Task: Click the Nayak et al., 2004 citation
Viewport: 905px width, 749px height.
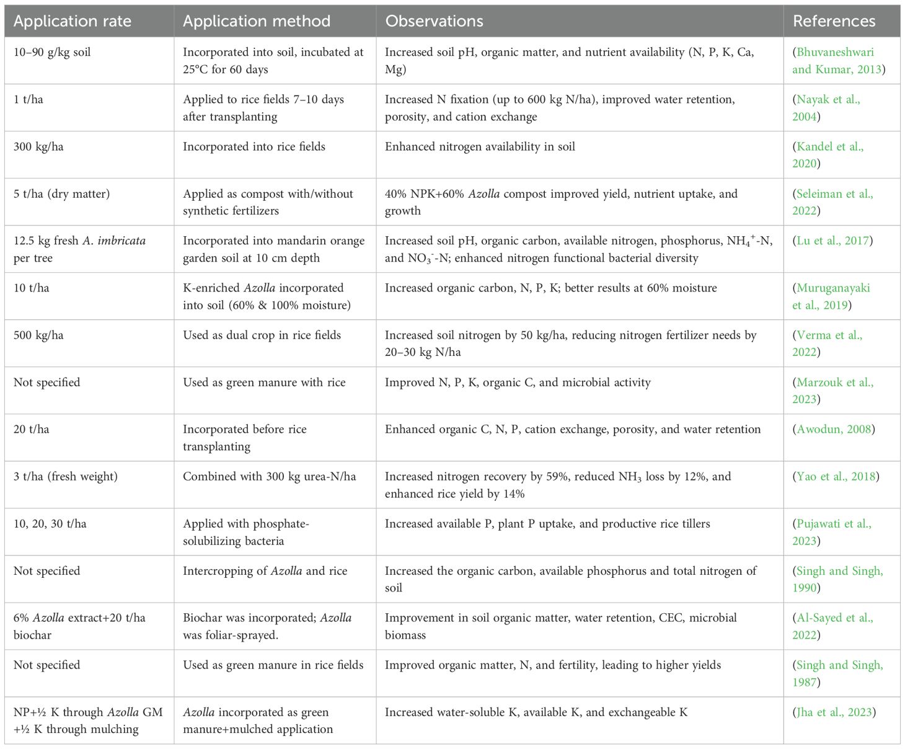Action: click(828, 100)
